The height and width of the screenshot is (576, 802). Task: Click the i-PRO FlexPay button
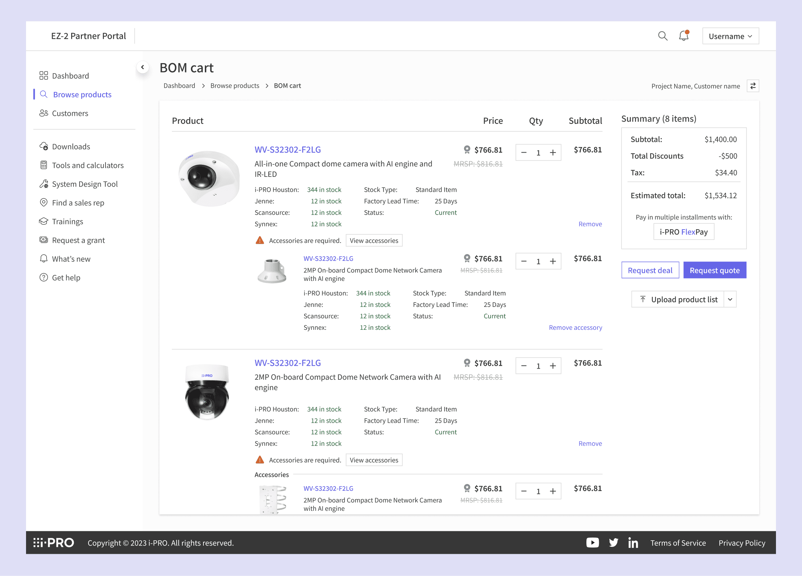683,232
